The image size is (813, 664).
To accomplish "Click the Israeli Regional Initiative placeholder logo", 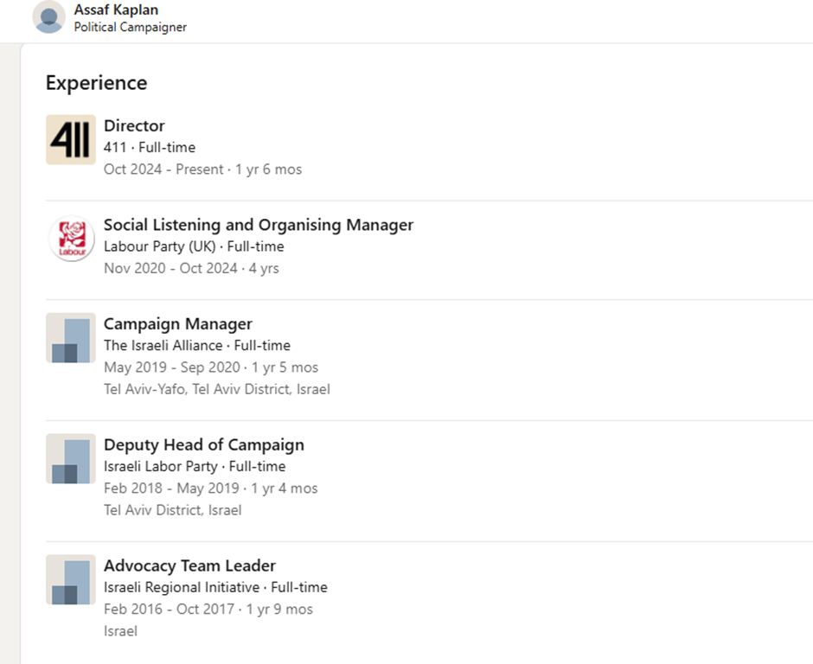I will (71, 580).
